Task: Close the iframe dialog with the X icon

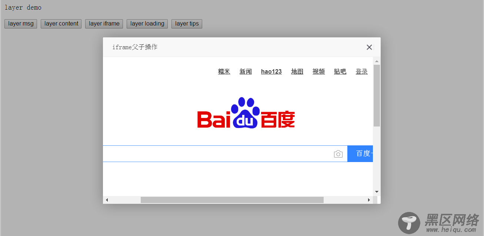Action: tap(369, 47)
